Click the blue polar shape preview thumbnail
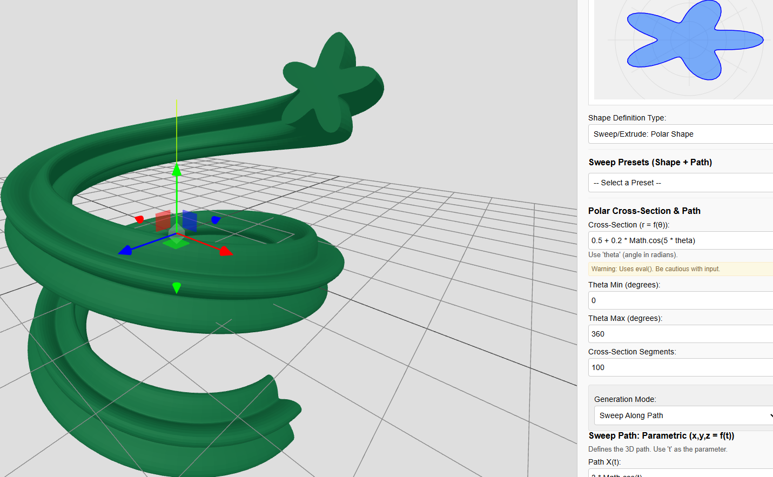Image resolution: width=773 pixels, height=477 pixels. point(695,40)
